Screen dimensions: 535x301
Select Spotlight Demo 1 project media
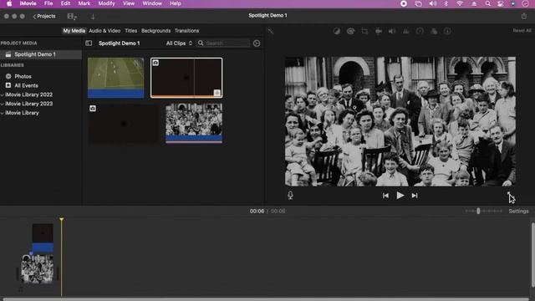[41, 54]
